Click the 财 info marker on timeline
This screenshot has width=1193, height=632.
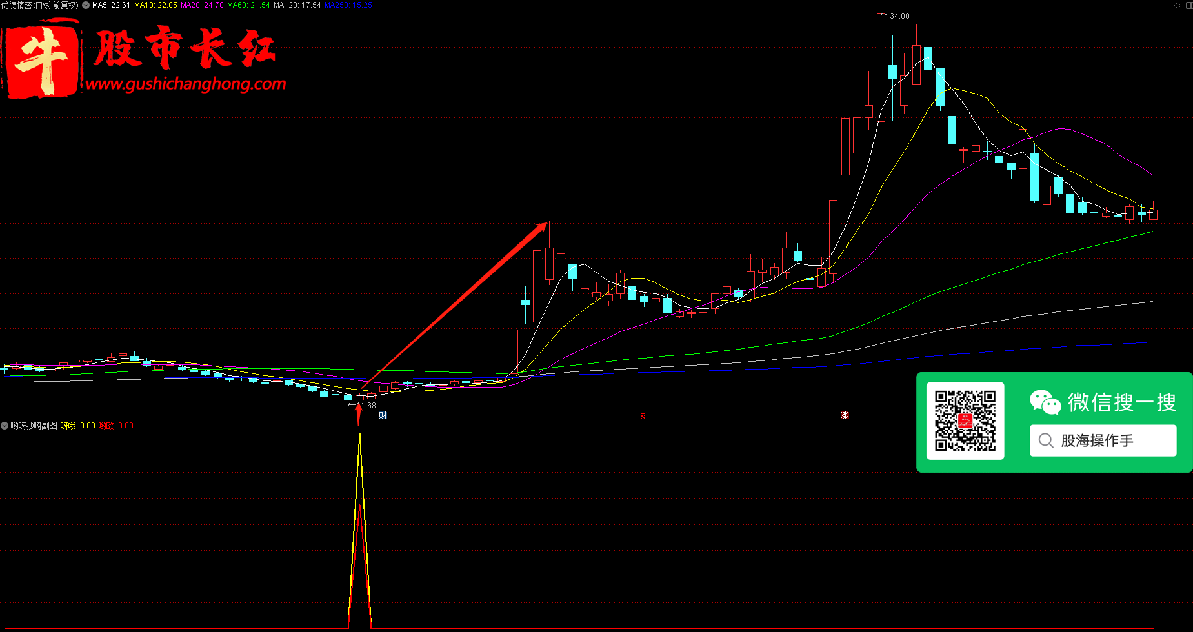click(383, 415)
